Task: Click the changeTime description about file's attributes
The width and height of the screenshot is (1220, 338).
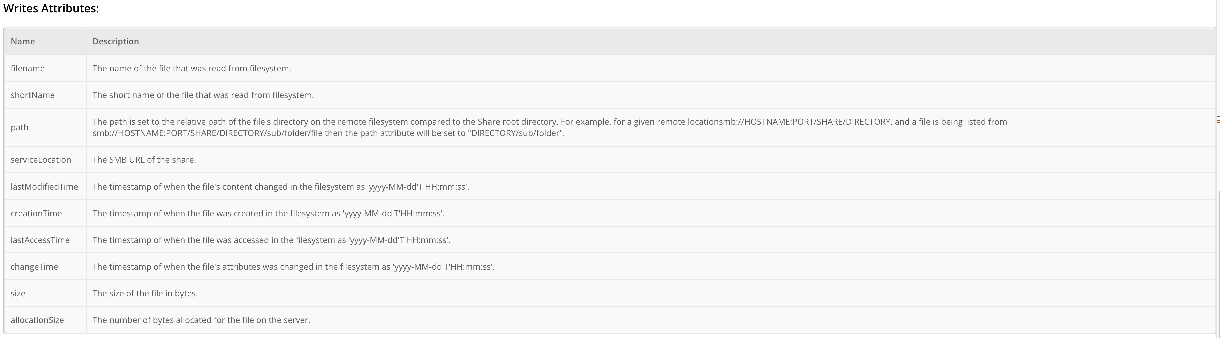Action: [x=293, y=267]
